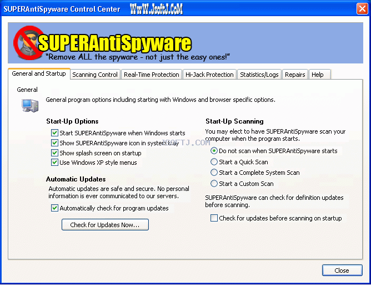Image resolution: width=371 pixels, height=285 pixels.
Task: Close the Control Center with the red X
Action: (362, 9)
